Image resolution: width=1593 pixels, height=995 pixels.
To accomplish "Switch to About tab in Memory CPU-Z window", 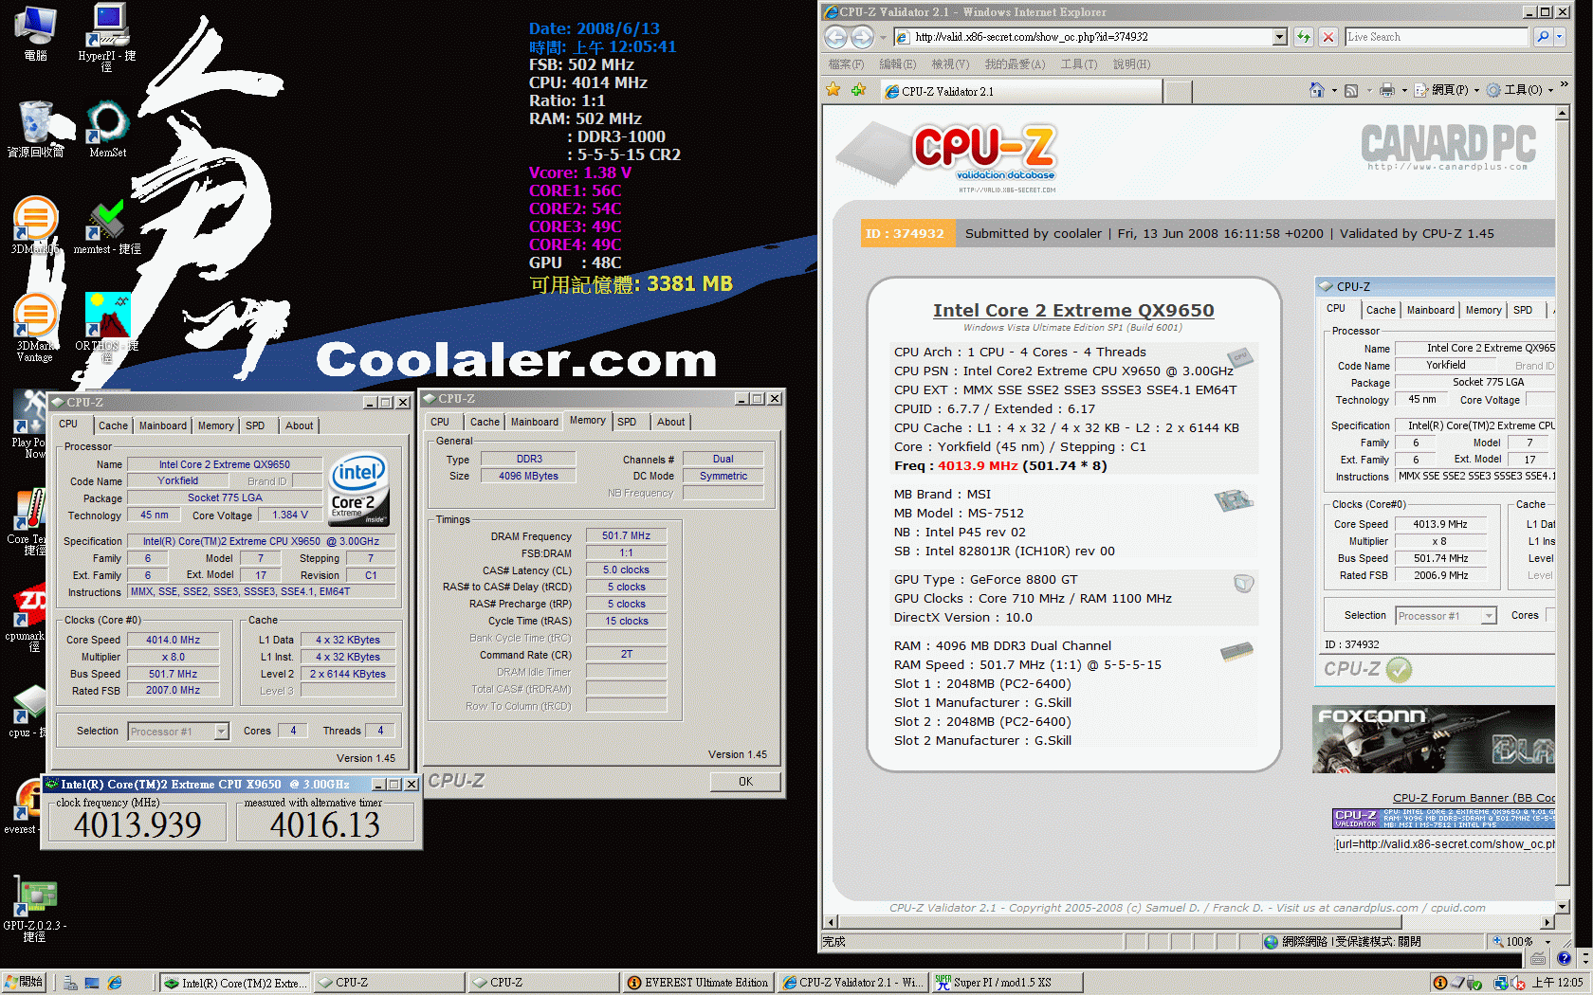I will [x=670, y=422].
